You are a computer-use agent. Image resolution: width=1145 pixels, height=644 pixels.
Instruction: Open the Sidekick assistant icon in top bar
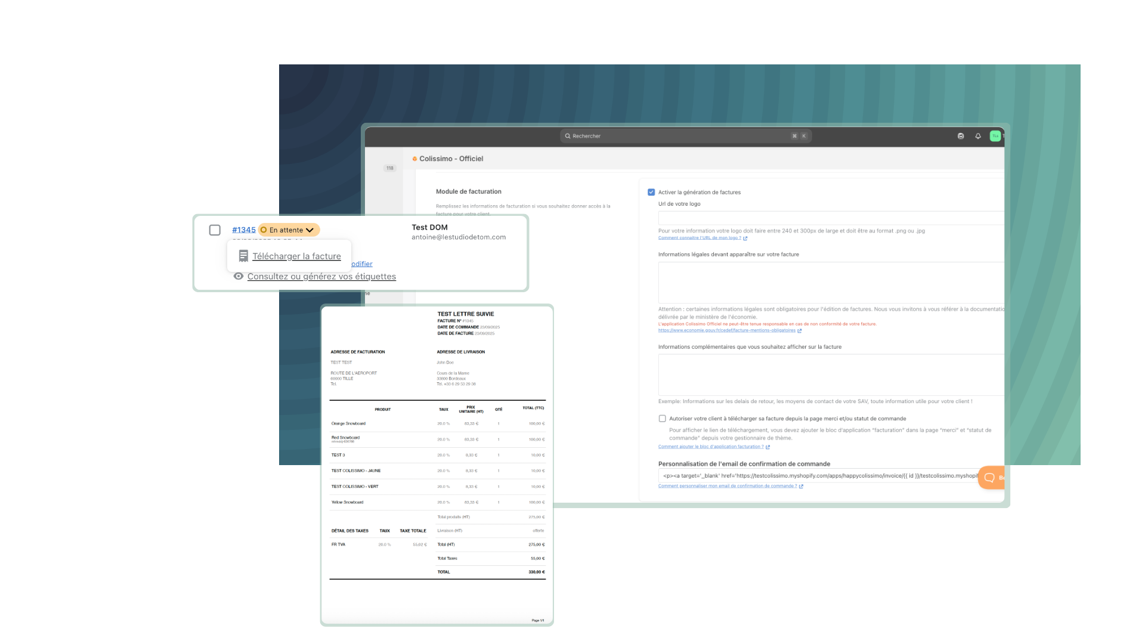tap(961, 136)
